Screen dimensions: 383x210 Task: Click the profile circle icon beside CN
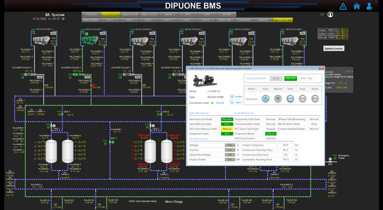pos(330,15)
